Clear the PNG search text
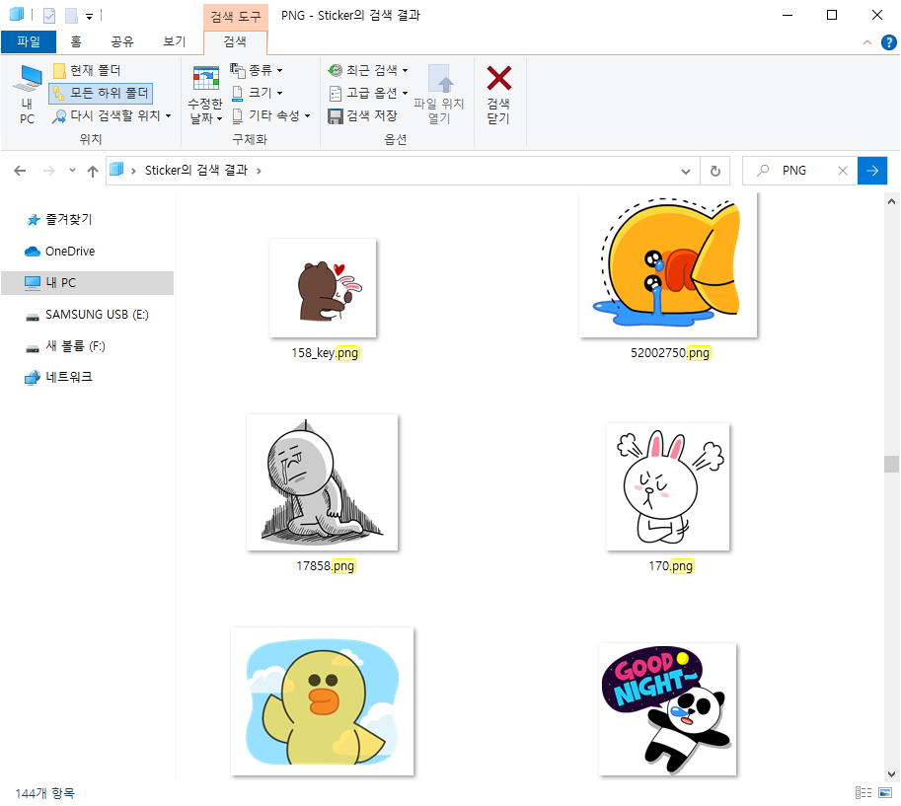 (843, 171)
